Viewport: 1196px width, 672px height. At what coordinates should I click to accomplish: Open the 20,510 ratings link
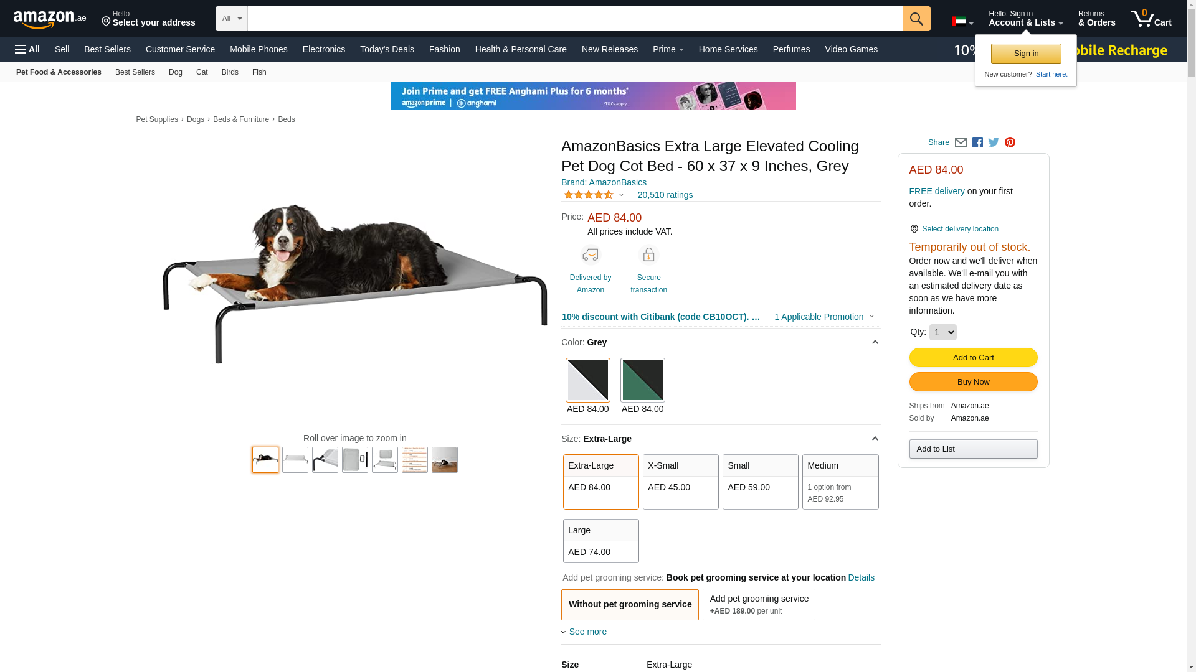[x=665, y=195]
